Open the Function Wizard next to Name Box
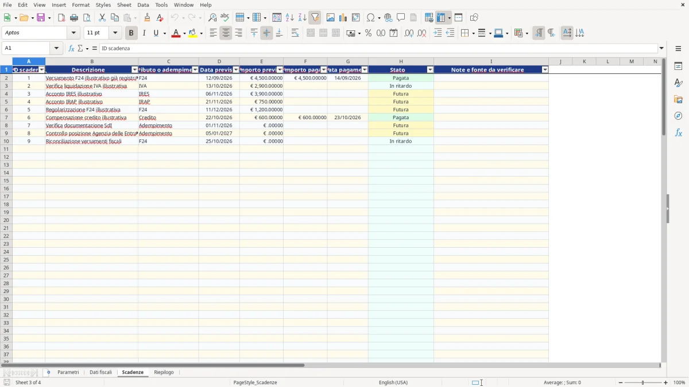This screenshot has width=689, height=387. [72, 49]
